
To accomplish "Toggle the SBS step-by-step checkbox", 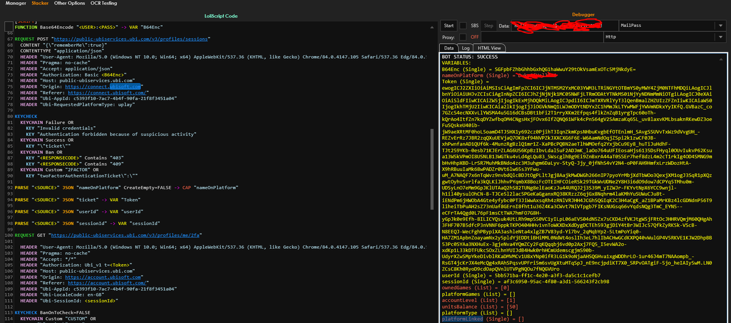I will pyautogui.click(x=463, y=26).
